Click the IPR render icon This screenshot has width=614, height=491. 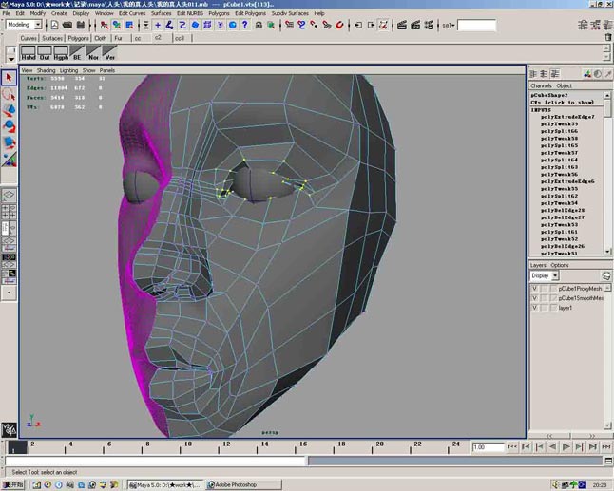(x=415, y=25)
